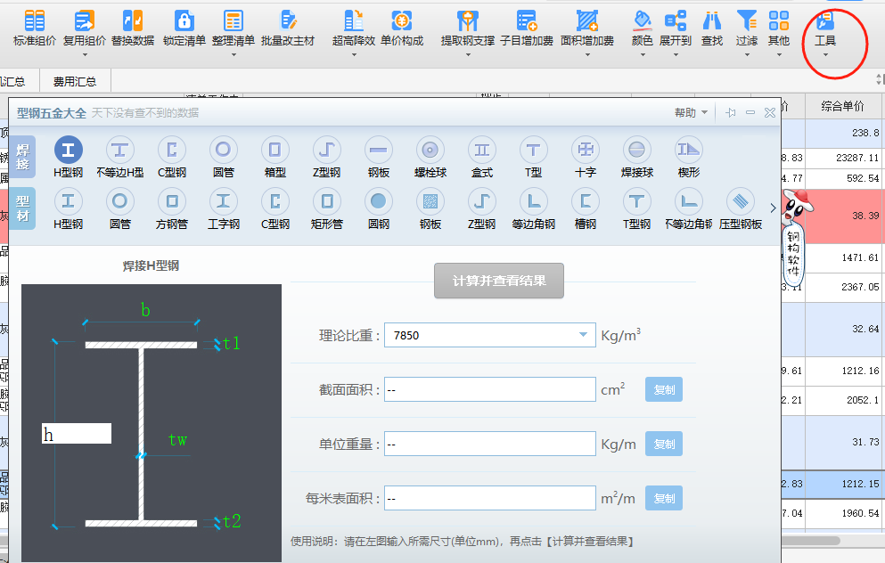Expand the 复用组价 dropdown arrow
This screenshot has height=563, width=885.
point(85,54)
